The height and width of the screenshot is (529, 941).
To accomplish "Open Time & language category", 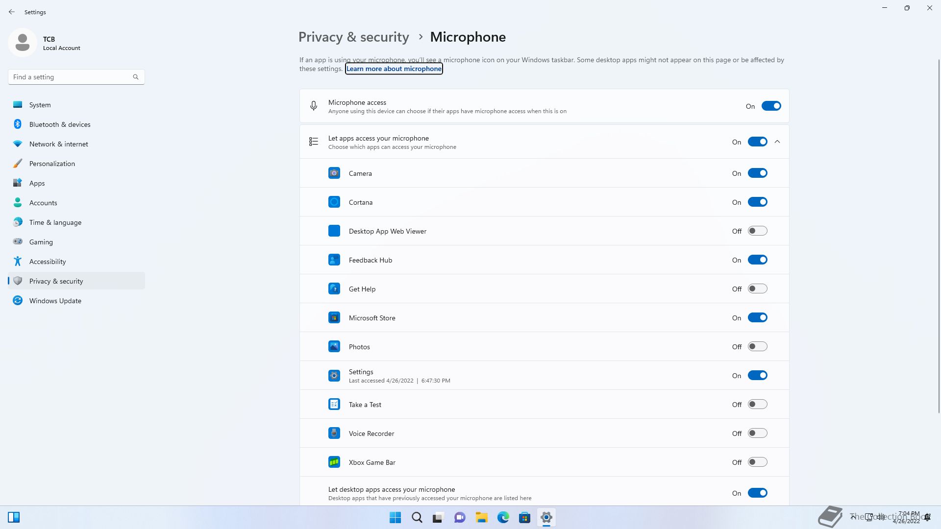I will coord(76,222).
